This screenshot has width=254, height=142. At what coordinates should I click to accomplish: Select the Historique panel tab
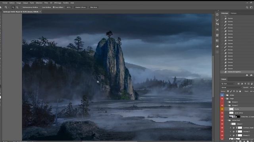[225, 13]
